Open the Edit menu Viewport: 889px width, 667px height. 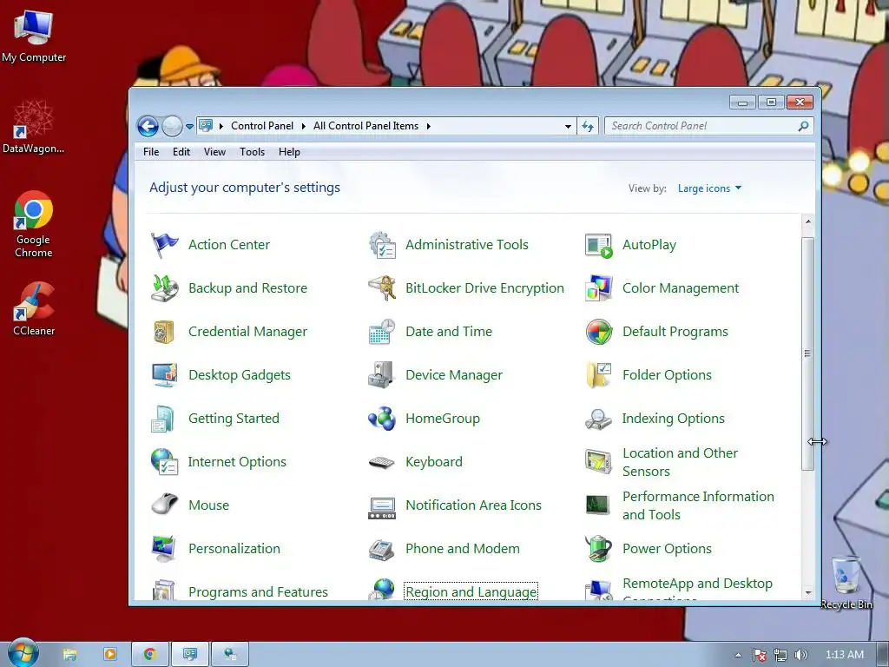click(181, 152)
